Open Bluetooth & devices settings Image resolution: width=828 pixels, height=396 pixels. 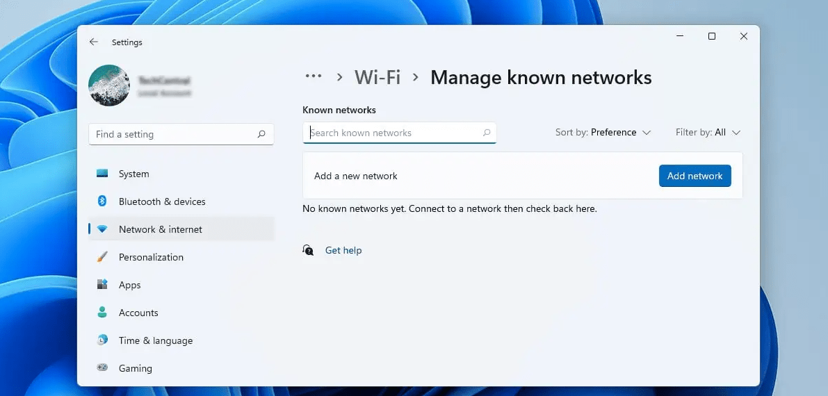click(161, 201)
